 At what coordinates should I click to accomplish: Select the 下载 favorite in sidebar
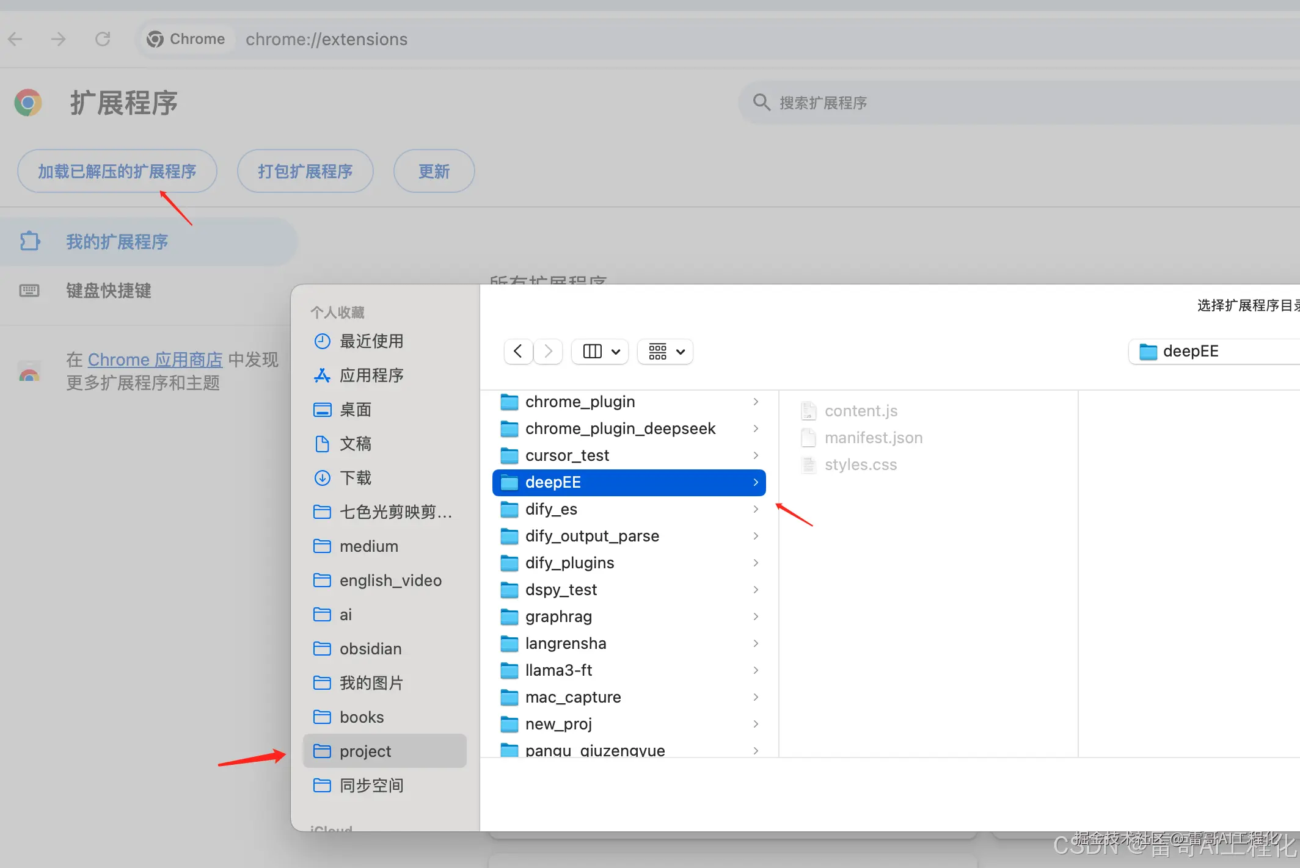click(385, 478)
